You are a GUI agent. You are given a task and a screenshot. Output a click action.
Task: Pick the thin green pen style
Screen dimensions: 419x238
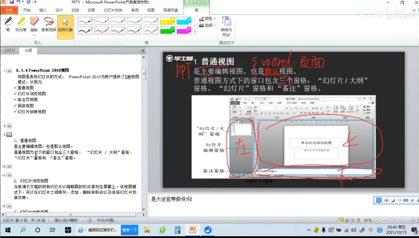(135, 21)
